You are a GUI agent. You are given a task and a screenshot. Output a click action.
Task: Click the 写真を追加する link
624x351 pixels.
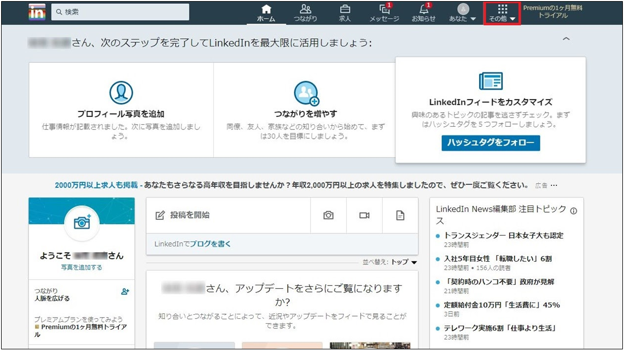[81, 267]
